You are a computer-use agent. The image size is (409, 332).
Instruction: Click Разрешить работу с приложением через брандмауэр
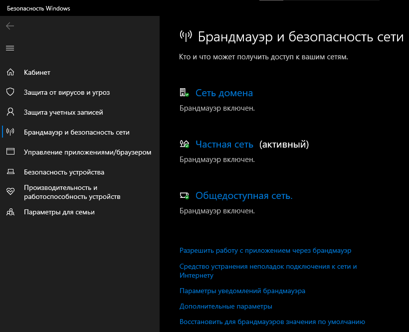pos(265,250)
